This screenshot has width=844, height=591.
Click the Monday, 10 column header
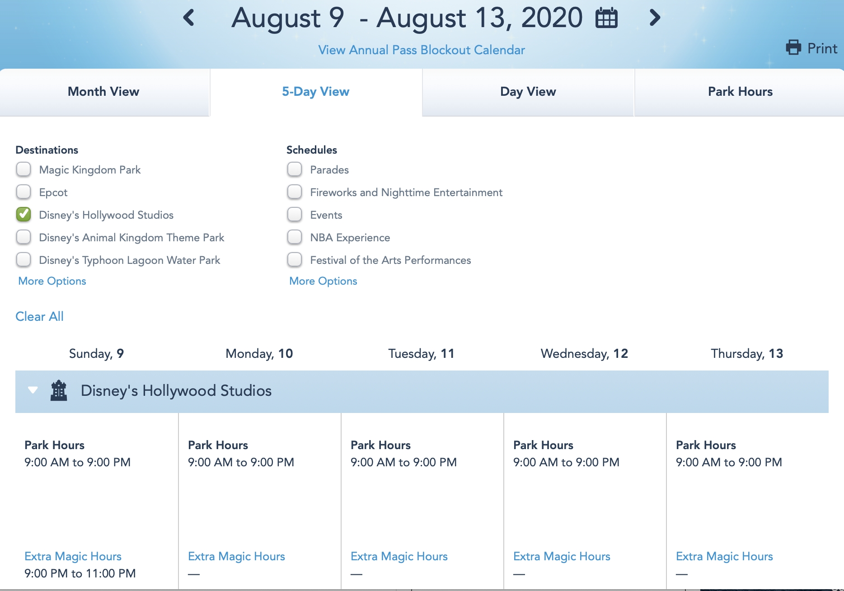[259, 353]
